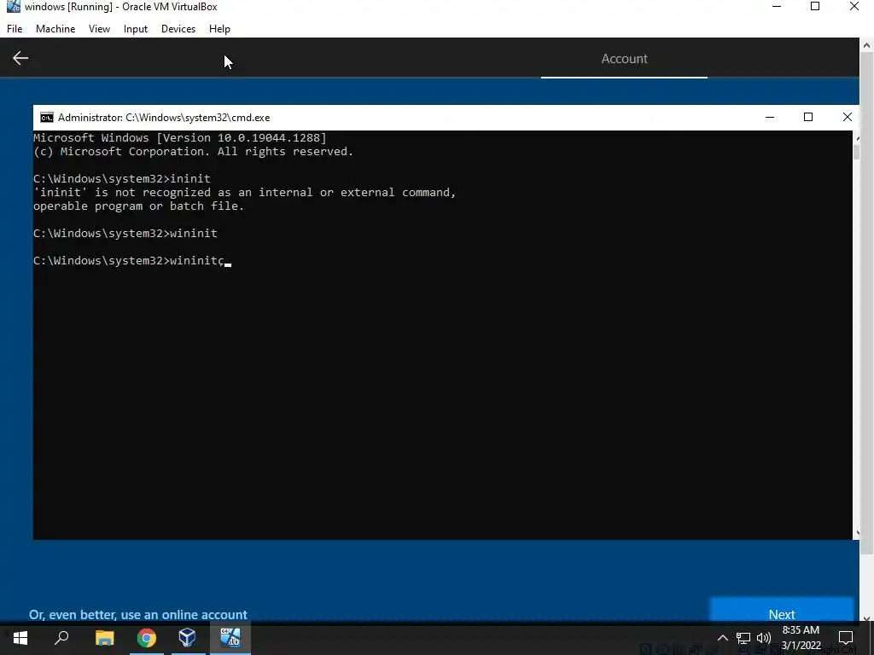Select the Account tab

coord(624,59)
